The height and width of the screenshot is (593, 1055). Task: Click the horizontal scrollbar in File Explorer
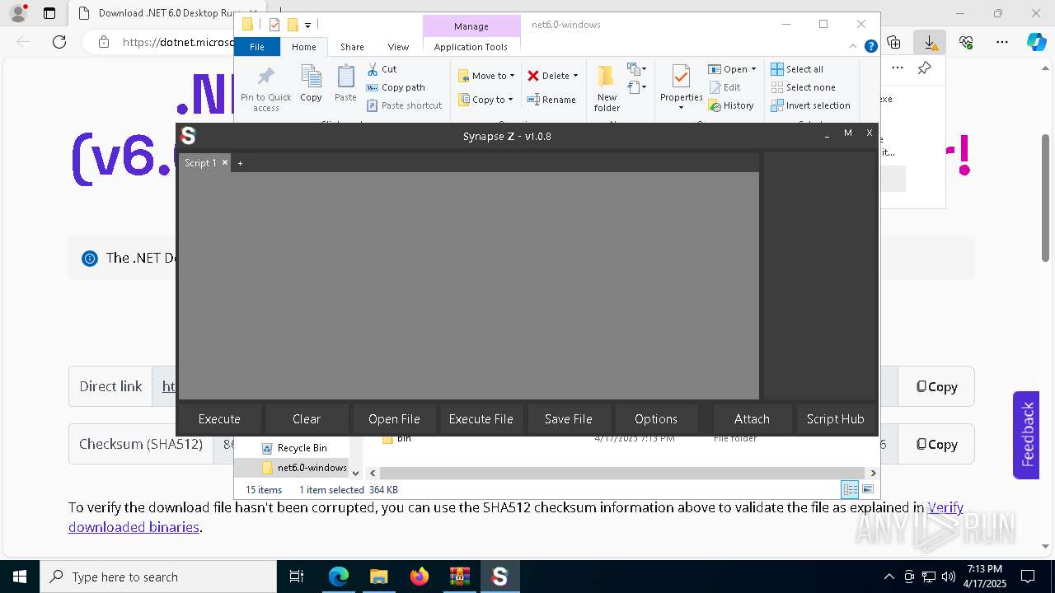(623, 473)
